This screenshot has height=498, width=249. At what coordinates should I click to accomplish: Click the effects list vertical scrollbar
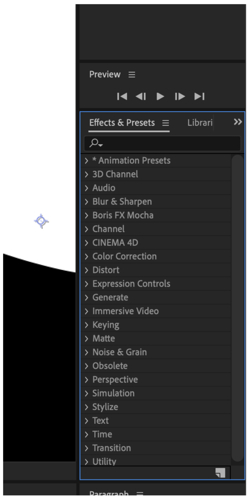tap(237, 308)
